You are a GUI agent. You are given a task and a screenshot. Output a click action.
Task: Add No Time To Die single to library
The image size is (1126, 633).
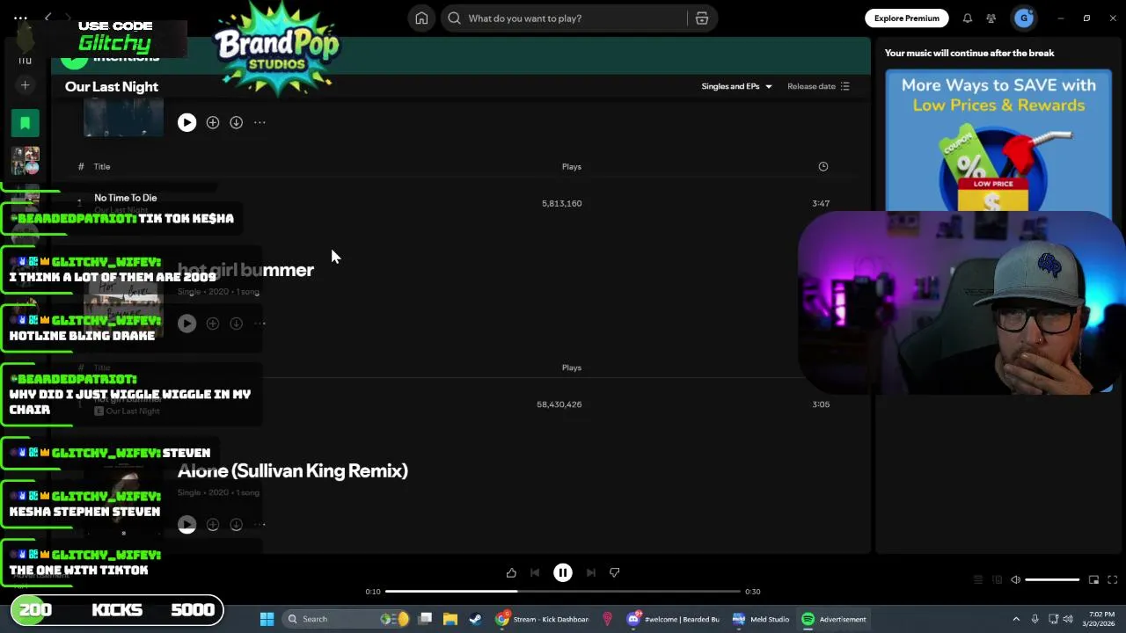coord(213,122)
